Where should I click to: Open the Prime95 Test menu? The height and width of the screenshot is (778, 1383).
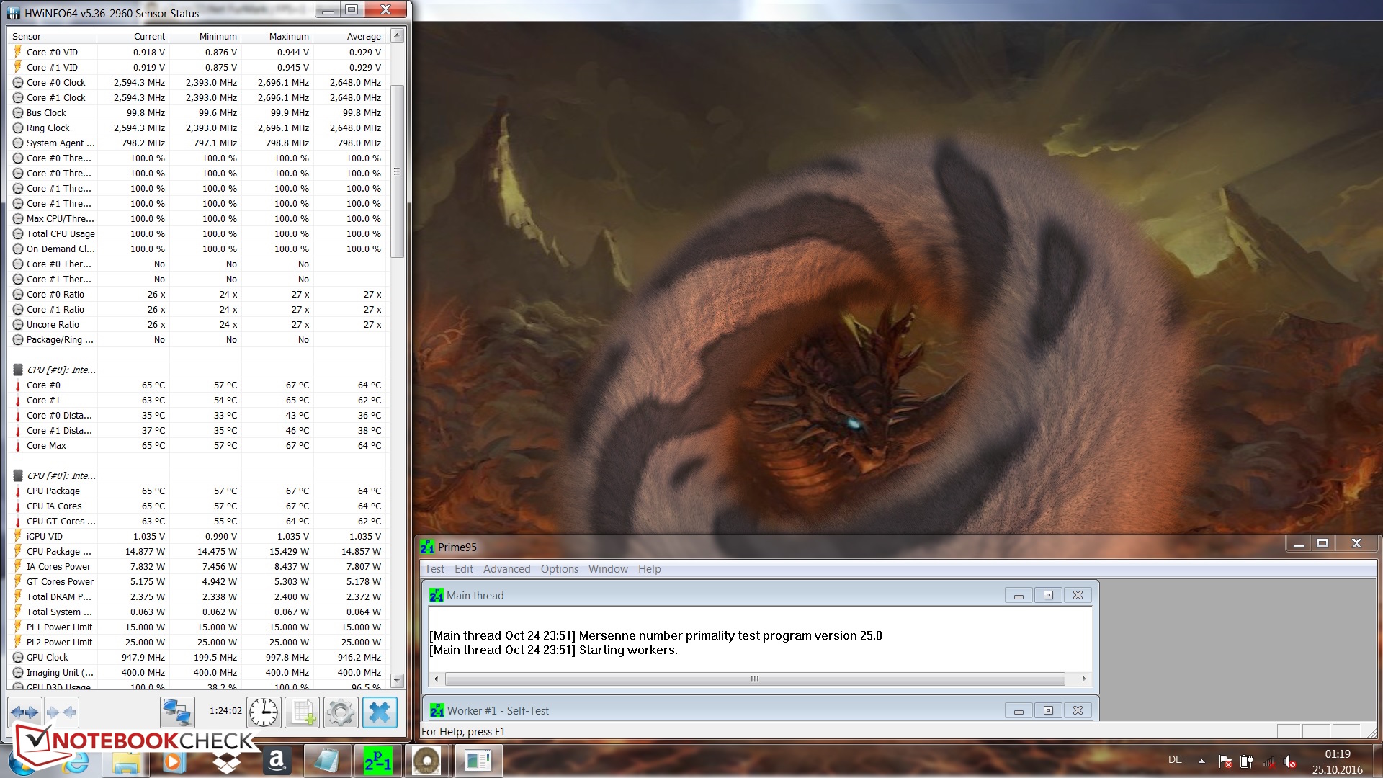coord(434,569)
